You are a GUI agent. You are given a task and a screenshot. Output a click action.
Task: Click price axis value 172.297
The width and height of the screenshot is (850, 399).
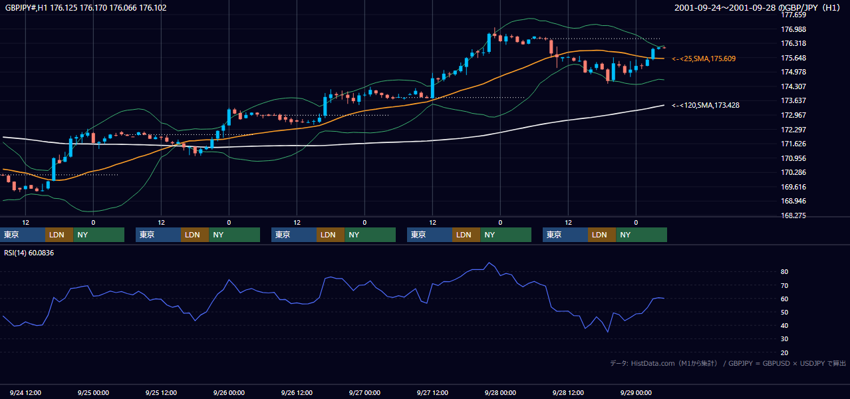coord(793,130)
